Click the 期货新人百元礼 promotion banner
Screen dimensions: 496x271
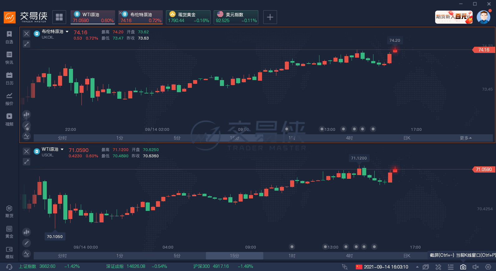[x=454, y=17]
